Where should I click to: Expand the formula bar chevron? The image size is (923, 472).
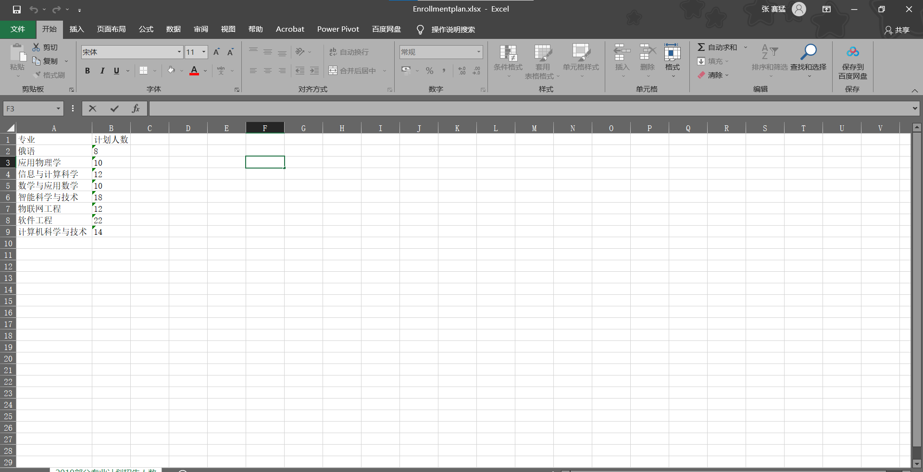pyautogui.click(x=915, y=109)
